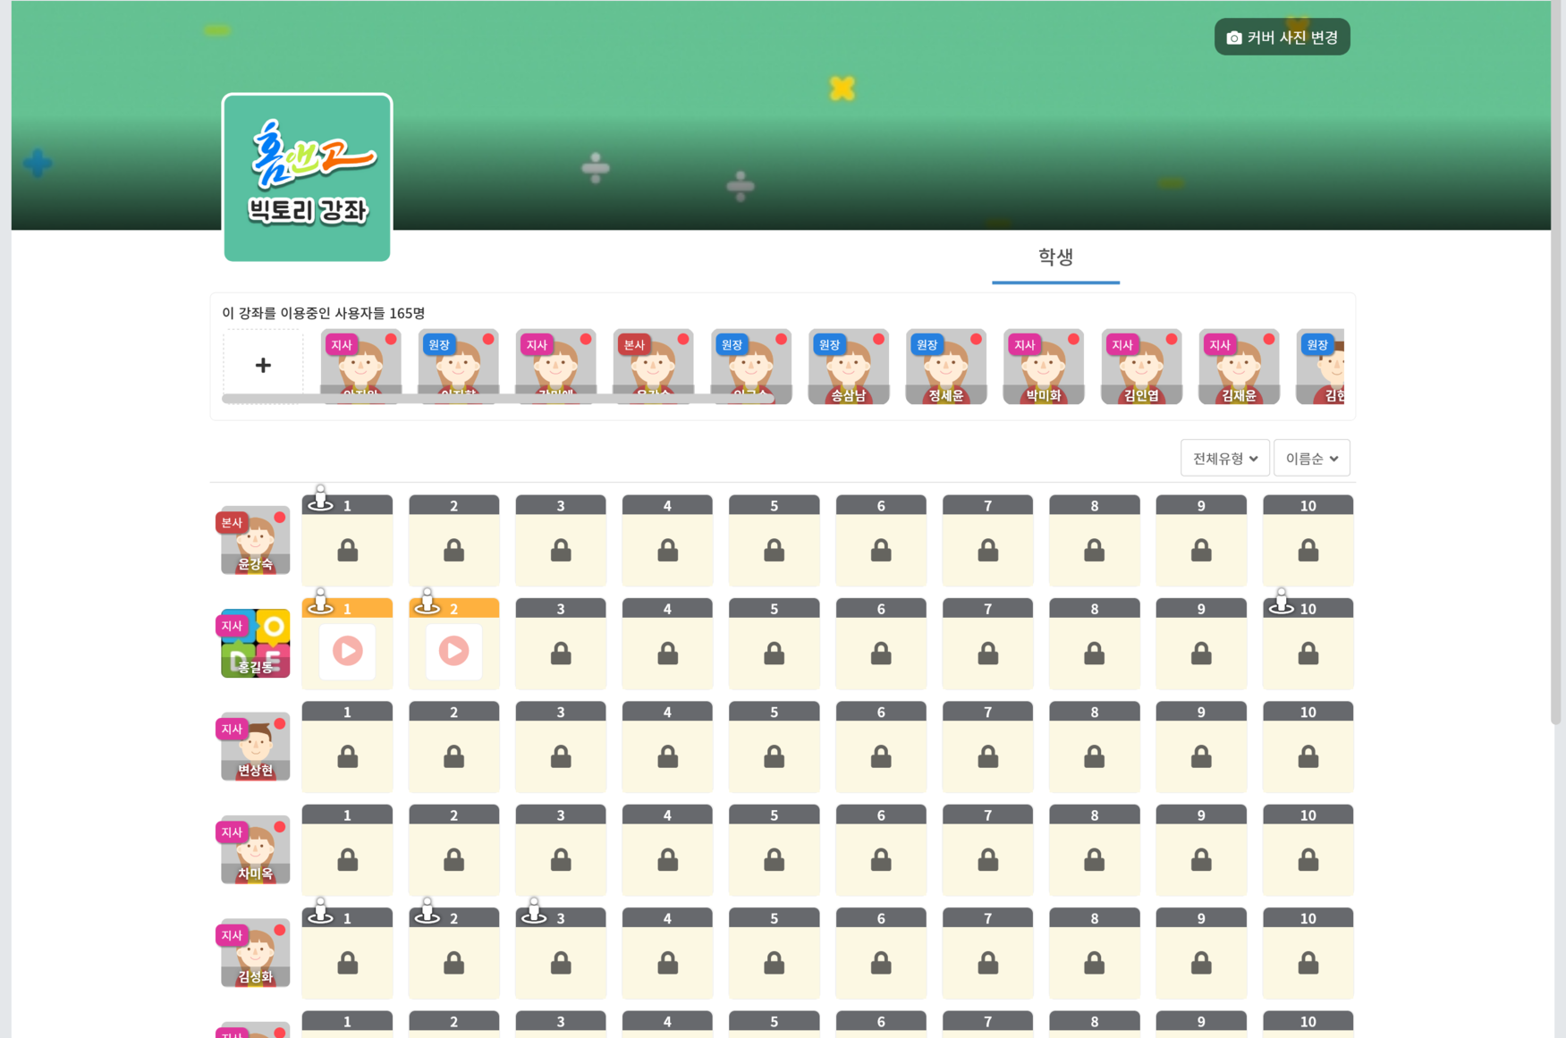Switch to the 학생 tab

click(x=1055, y=257)
